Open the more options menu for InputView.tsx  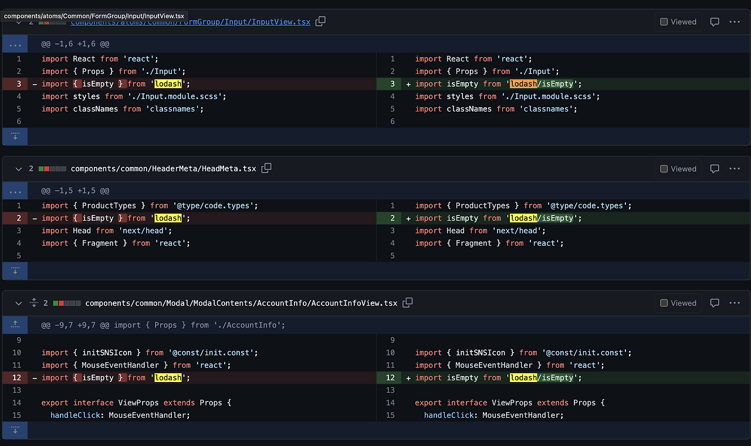click(x=735, y=22)
